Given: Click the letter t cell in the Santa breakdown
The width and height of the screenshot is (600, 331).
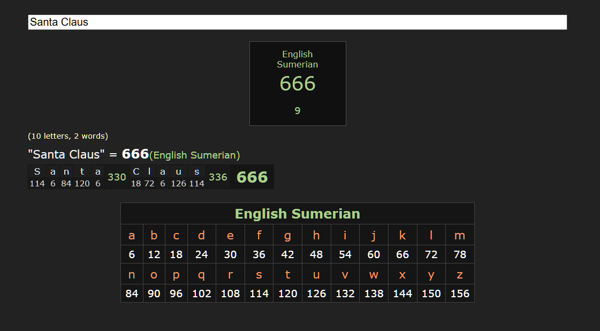Looking at the screenshot, I should point(82,171).
